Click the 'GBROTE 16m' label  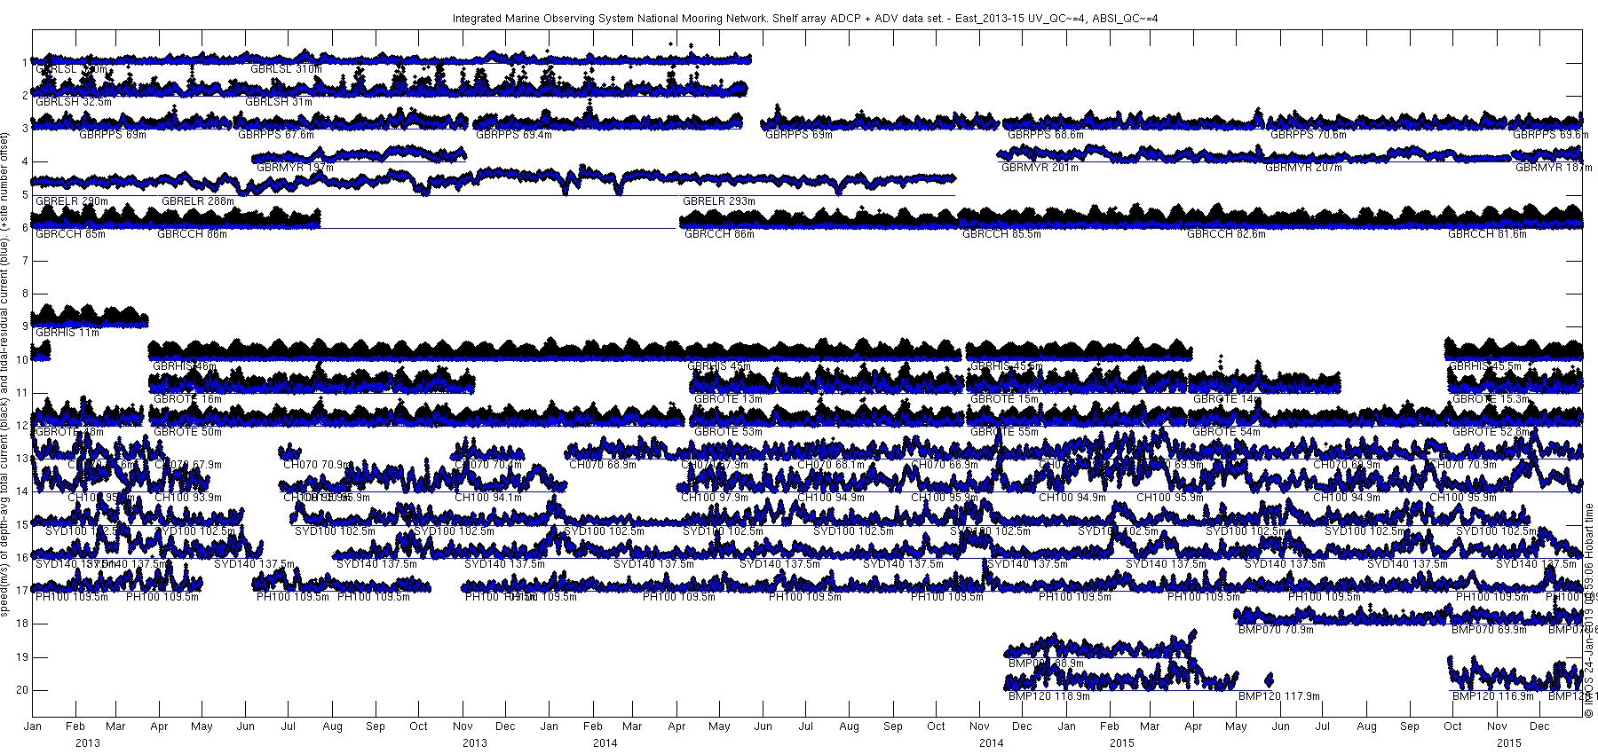187,399
